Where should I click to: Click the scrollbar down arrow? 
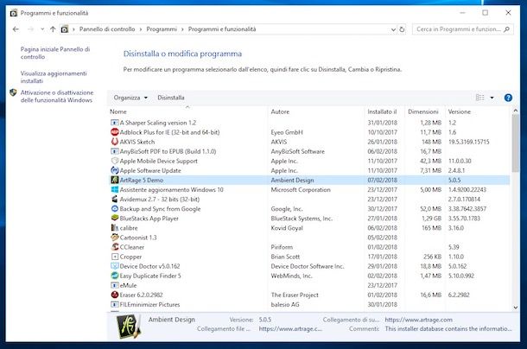pyautogui.click(x=515, y=308)
